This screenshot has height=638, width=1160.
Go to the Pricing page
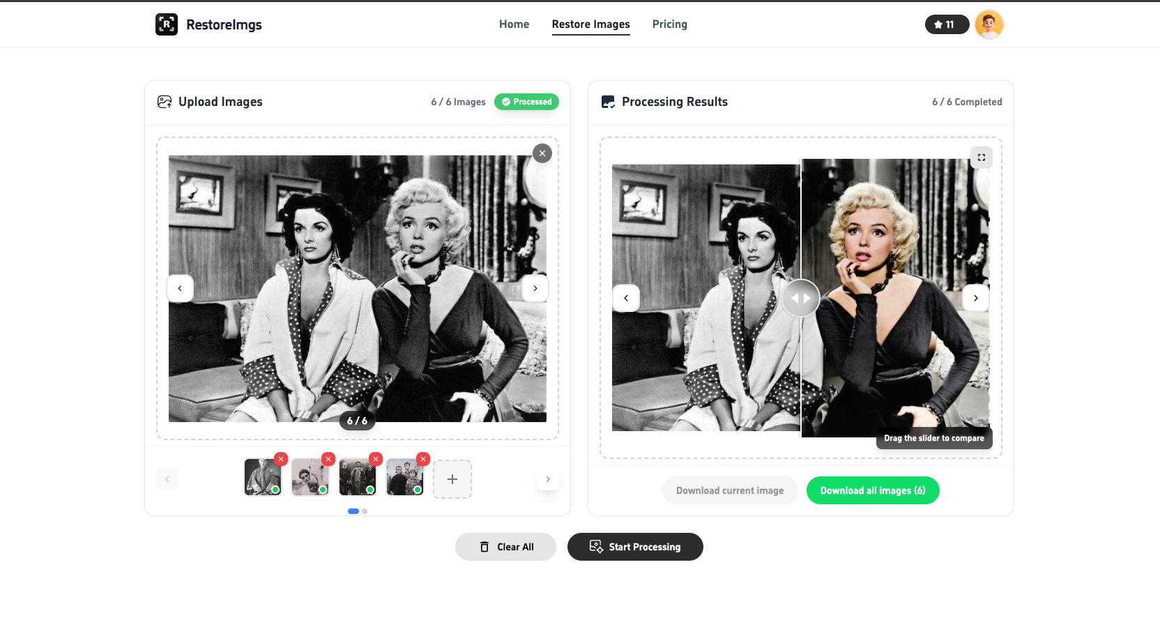[x=669, y=24]
